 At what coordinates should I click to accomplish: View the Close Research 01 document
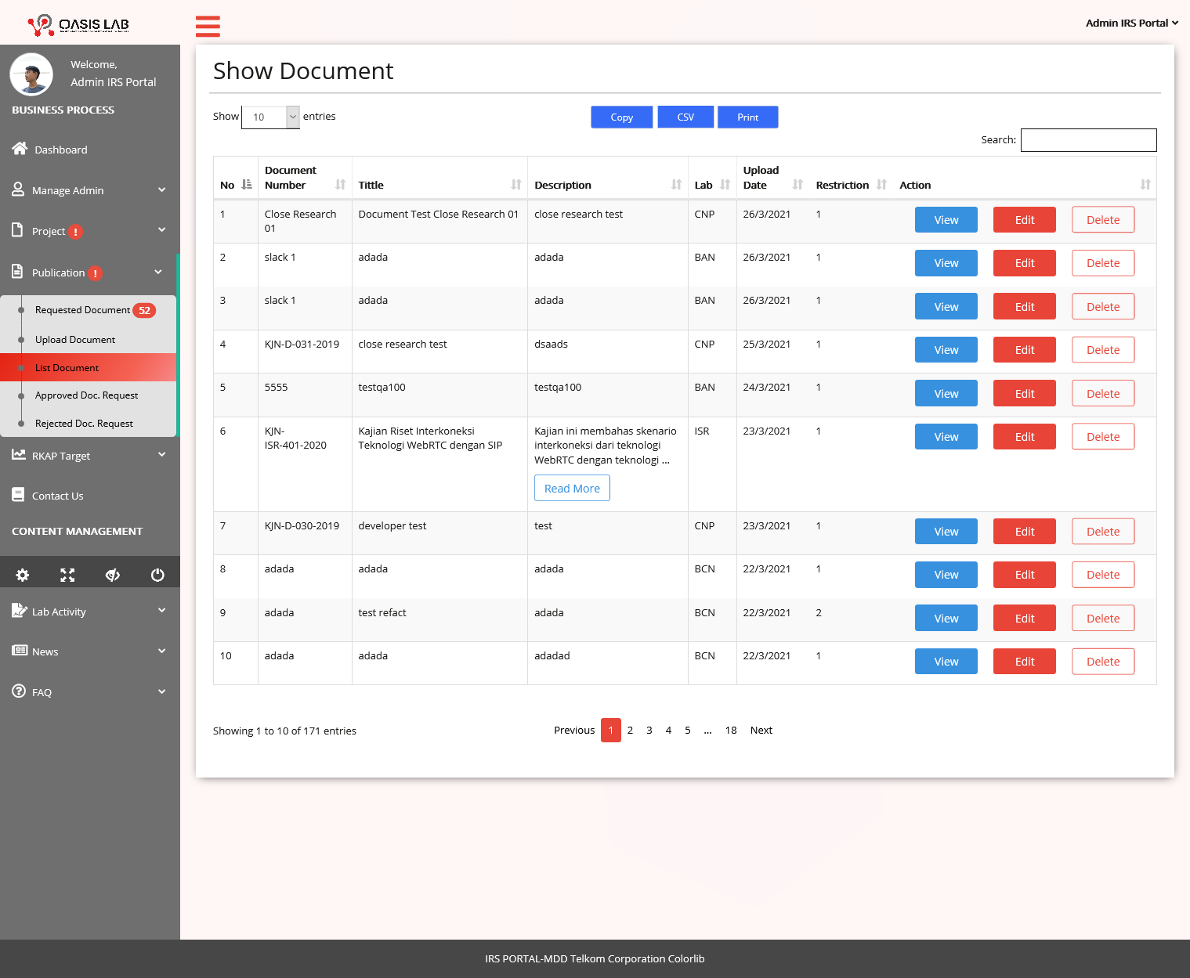coord(946,220)
